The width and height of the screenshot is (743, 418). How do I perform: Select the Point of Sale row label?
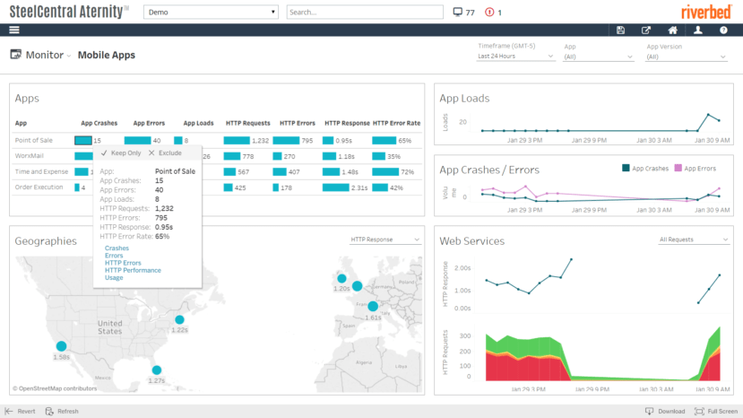tap(34, 140)
